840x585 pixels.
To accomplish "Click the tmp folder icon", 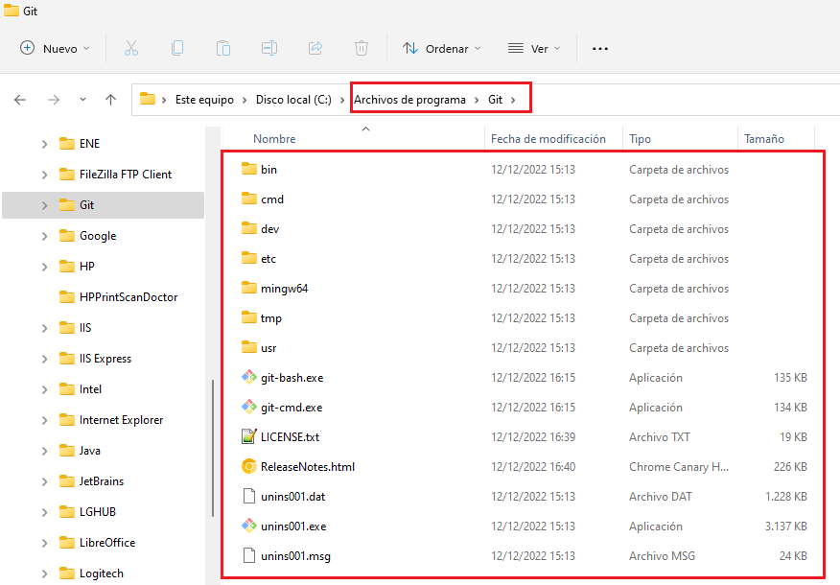I will point(248,317).
